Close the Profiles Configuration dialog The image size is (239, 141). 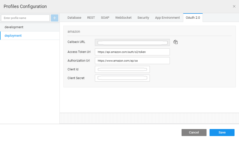pos(234,6)
